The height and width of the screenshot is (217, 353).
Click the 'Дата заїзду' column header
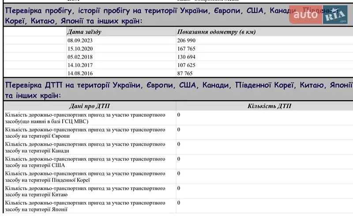click(x=84, y=32)
